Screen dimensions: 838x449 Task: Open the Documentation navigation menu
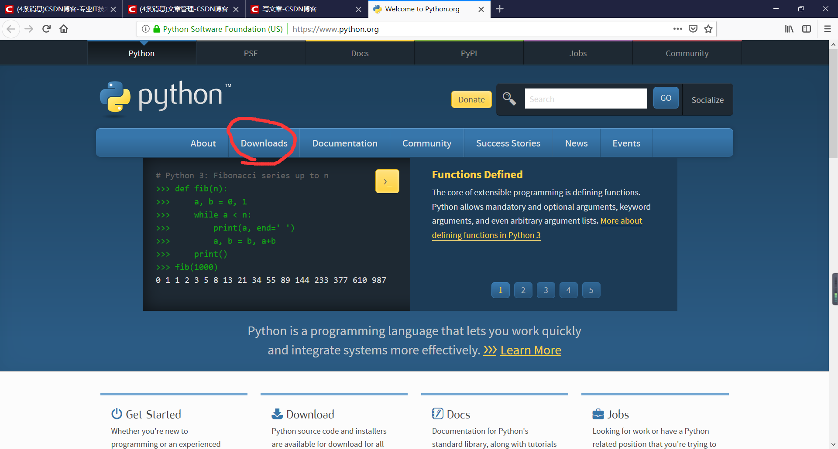click(344, 143)
